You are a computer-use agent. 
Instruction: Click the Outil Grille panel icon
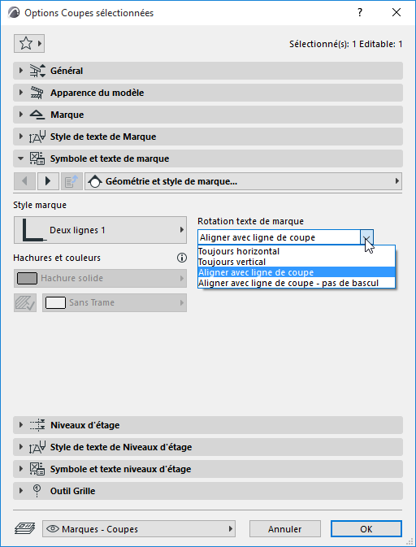[x=37, y=490]
